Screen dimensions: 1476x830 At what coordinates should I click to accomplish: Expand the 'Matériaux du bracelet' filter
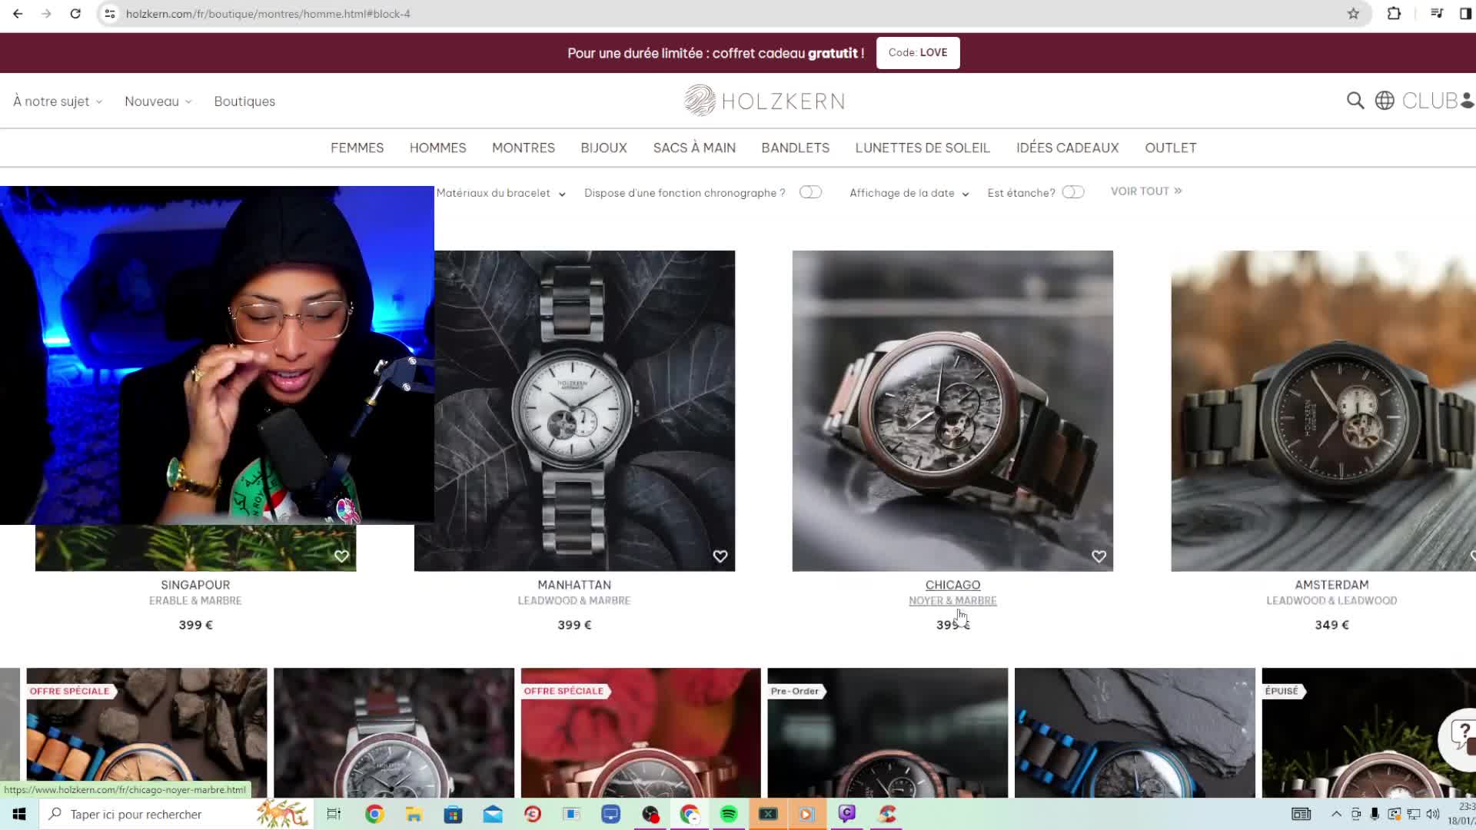tap(501, 193)
